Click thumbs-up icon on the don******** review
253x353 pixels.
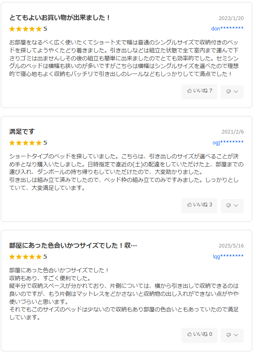(189, 91)
